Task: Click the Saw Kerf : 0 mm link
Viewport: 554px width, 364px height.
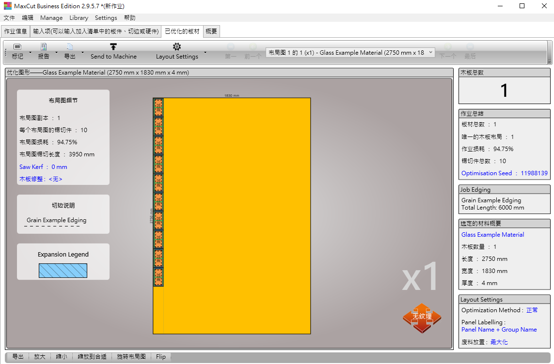Action: point(43,167)
